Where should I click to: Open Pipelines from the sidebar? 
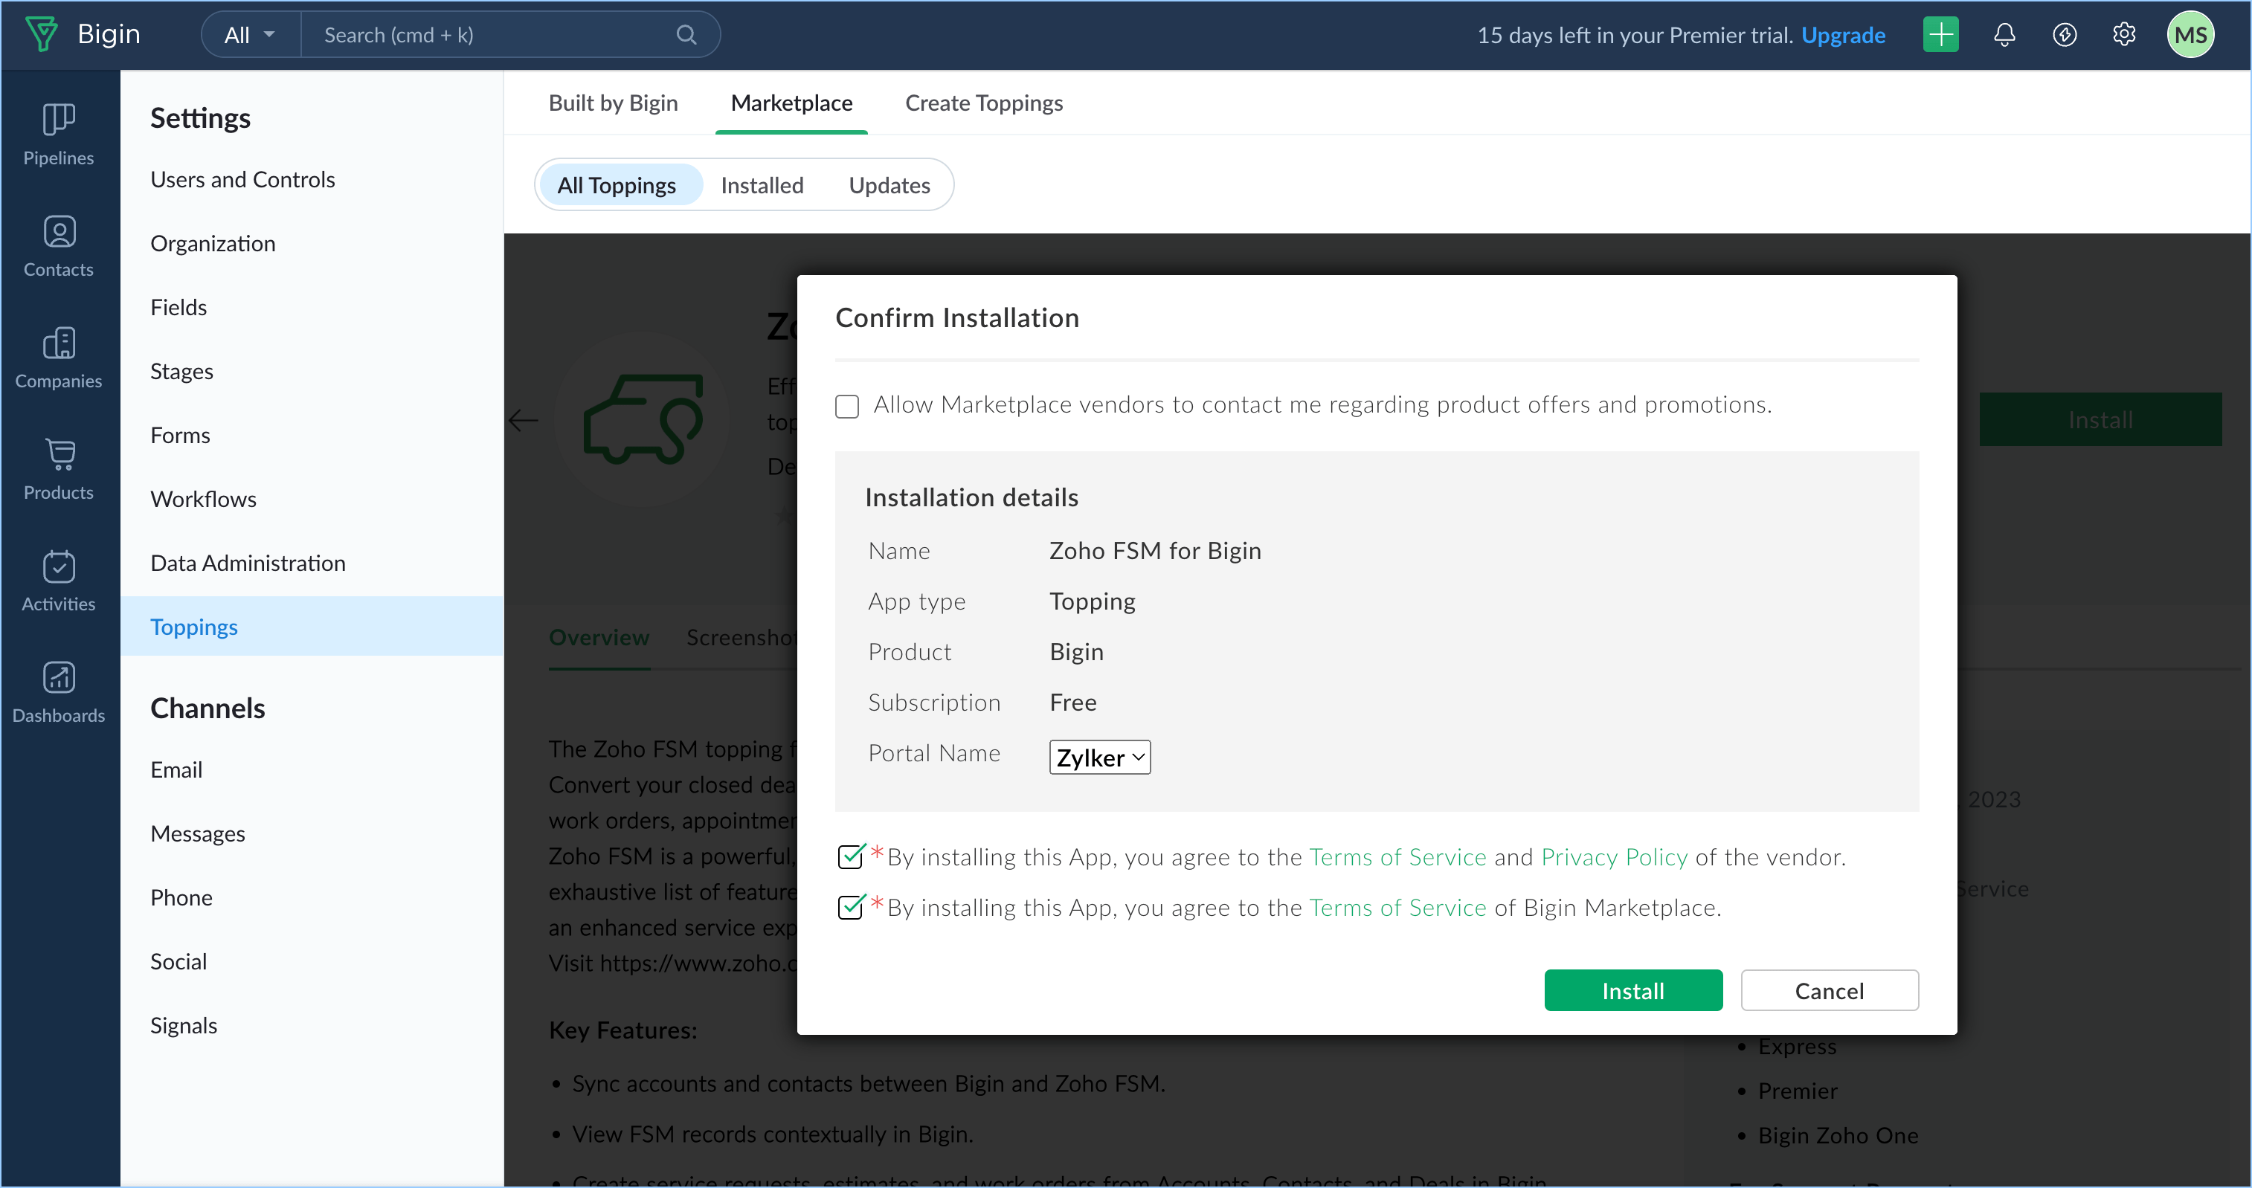tap(59, 134)
